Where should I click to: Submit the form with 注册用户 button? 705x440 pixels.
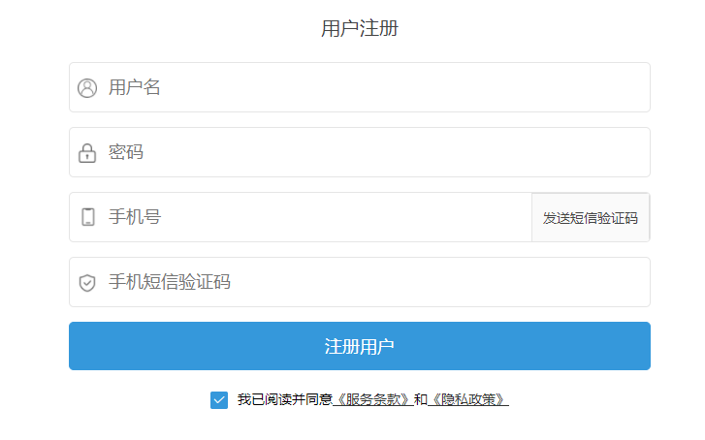[x=359, y=346]
